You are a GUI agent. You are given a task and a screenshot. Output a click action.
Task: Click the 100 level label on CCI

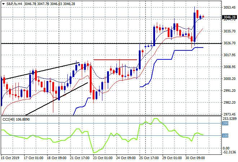225,135
